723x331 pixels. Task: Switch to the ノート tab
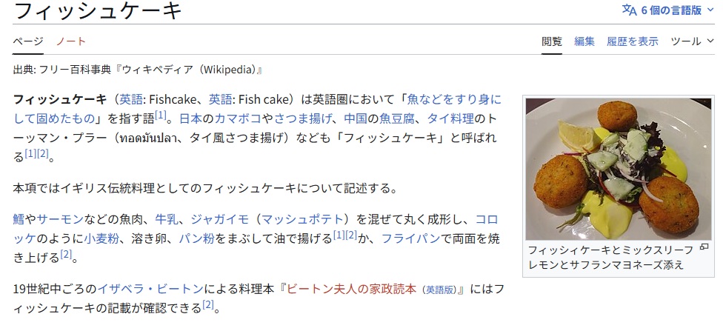tap(70, 41)
